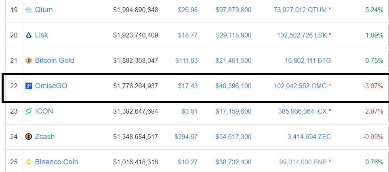Viewport: 389px width, 172px height.
Task: Click the OmiseGO blue logo icon
Action: 29,86
